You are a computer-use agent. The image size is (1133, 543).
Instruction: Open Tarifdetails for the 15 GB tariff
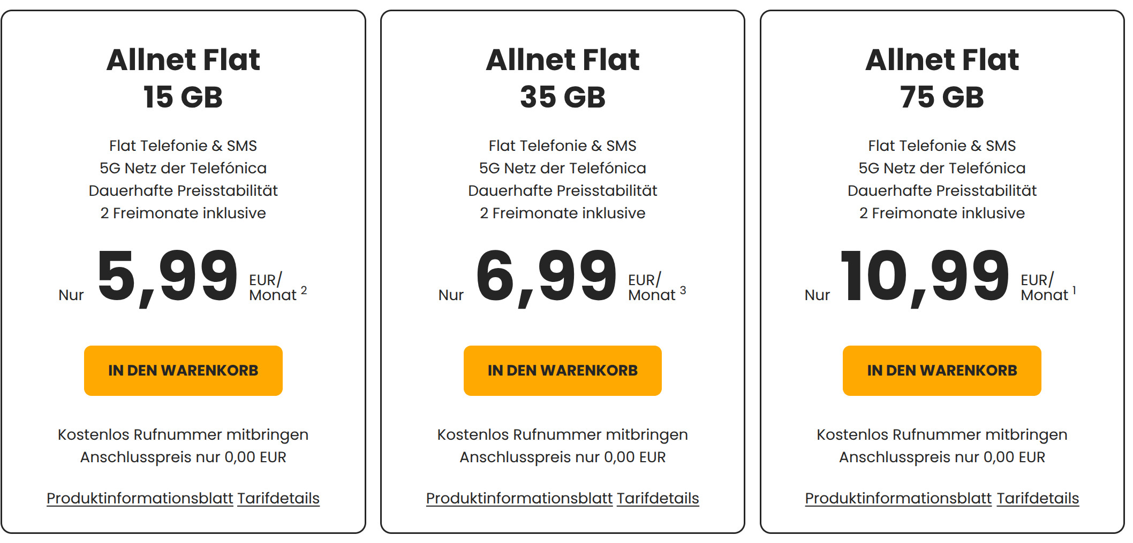click(278, 498)
